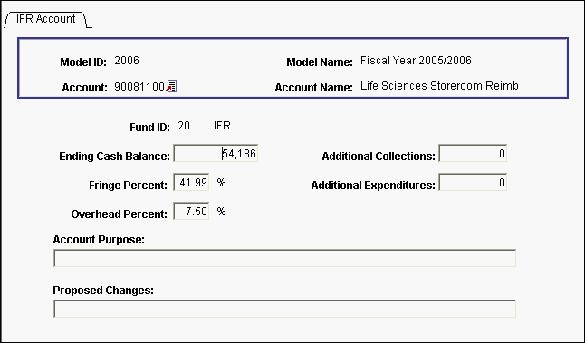Viewport: 585px width, 343px height.
Task: Click the account number 90081100
Action: coord(139,87)
